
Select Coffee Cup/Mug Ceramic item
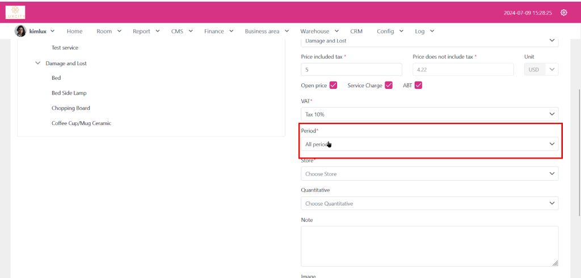81,123
